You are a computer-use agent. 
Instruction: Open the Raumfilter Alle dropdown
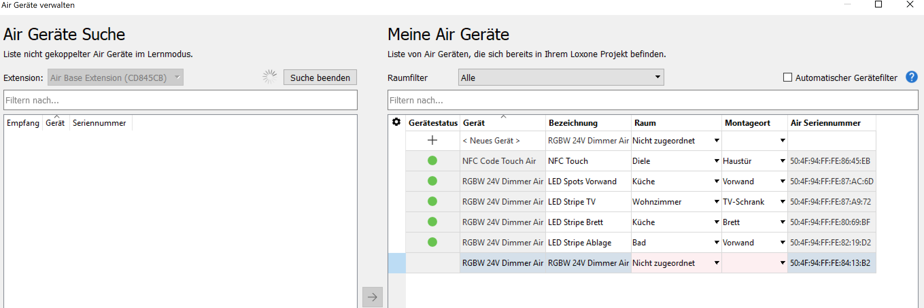(561, 78)
